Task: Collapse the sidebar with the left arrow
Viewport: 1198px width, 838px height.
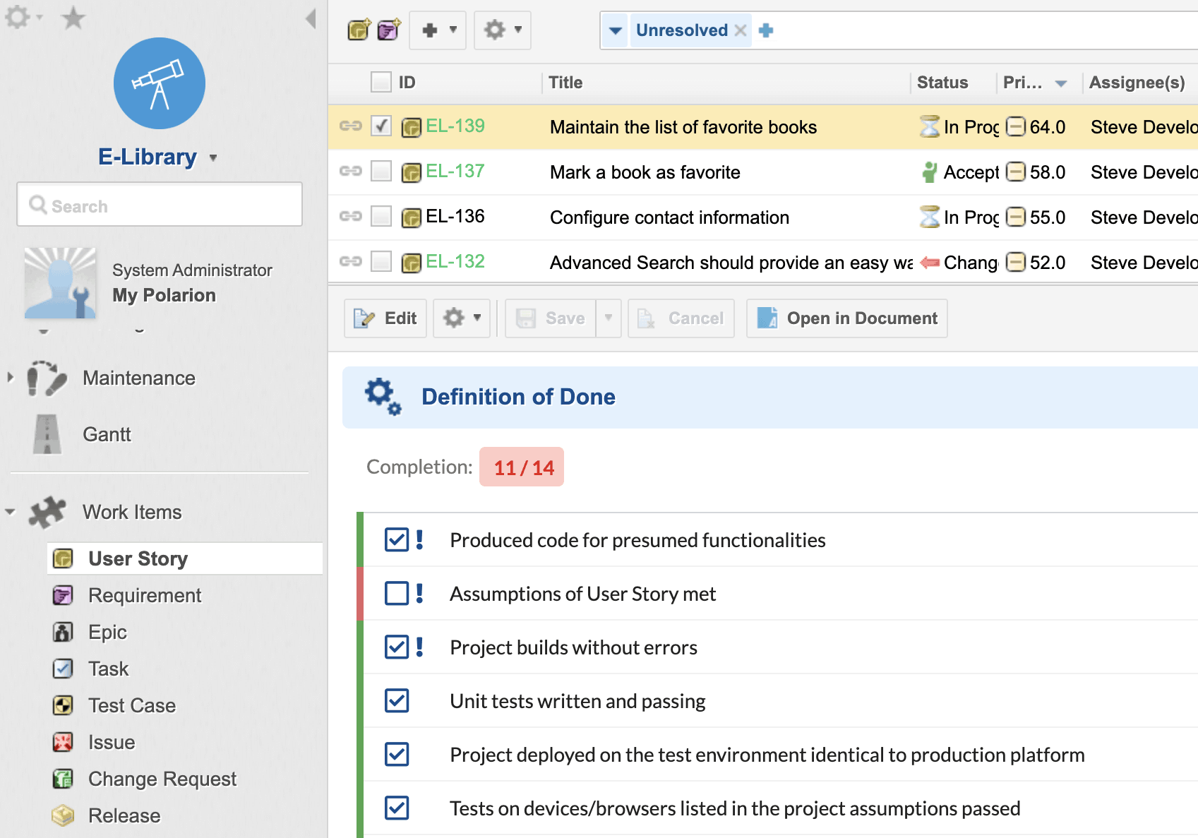Action: (311, 18)
